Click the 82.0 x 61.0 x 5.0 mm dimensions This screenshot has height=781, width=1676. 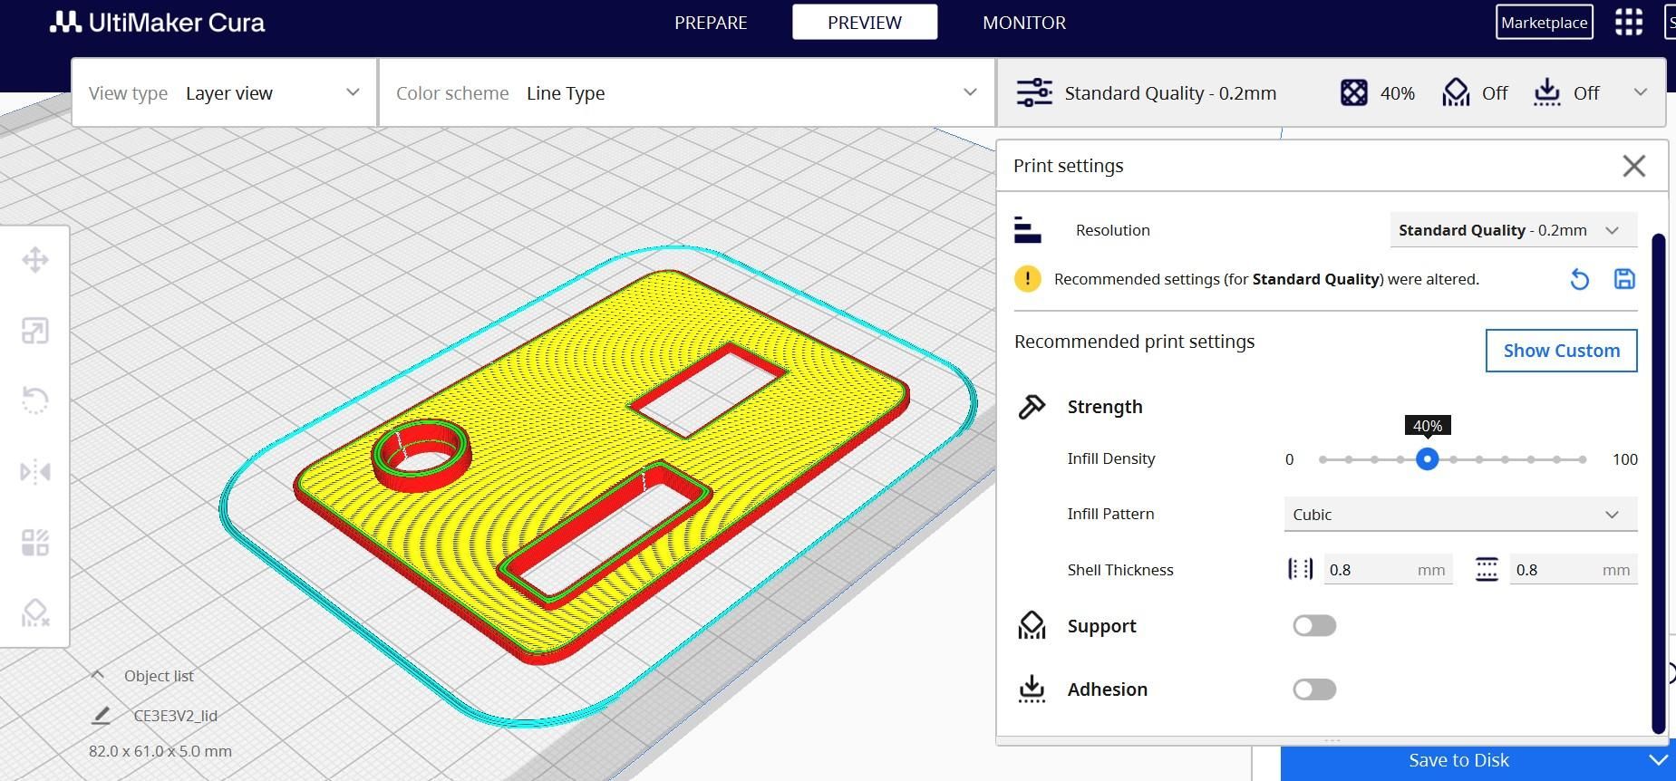pos(160,751)
